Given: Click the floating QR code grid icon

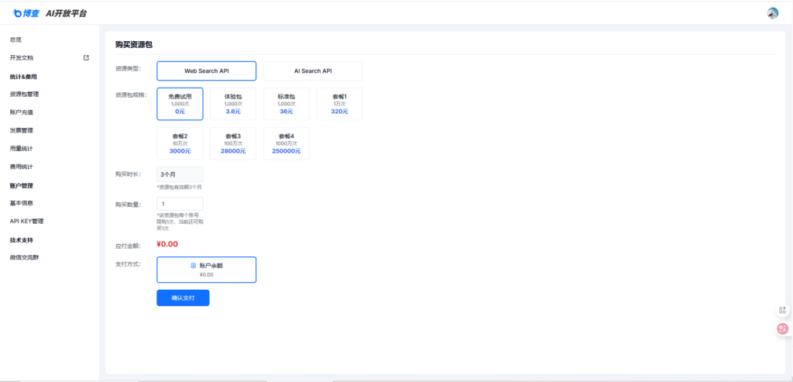Looking at the screenshot, I should [x=783, y=311].
